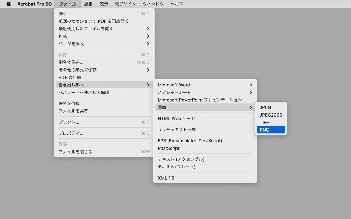Select TIFF image format
The width and height of the screenshot is (351, 219).
click(x=271, y=122)
